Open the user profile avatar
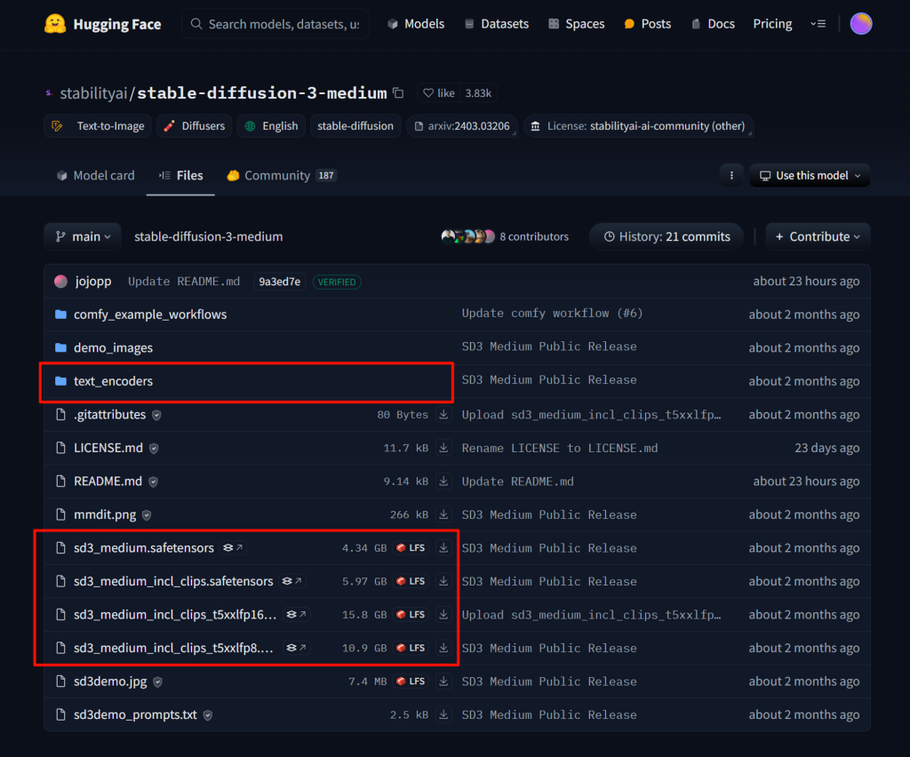910x757 pixels. point(860,24)
